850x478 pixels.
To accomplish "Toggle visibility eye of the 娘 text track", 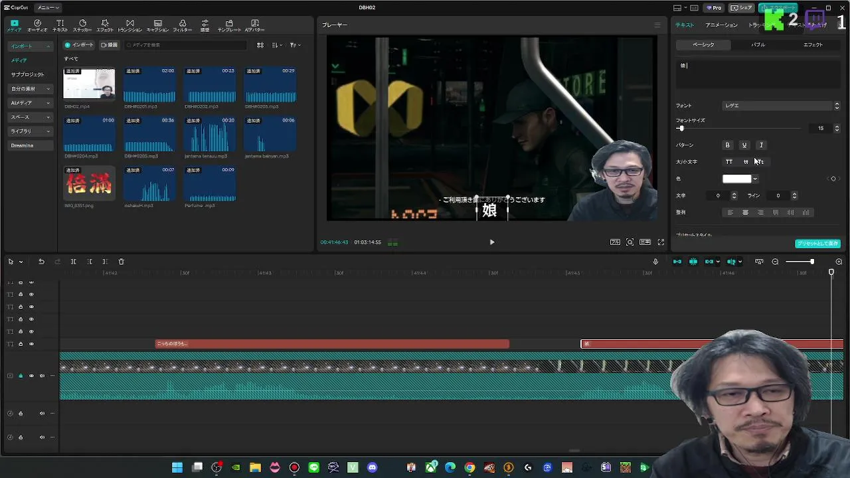I will tap(31, 344).
